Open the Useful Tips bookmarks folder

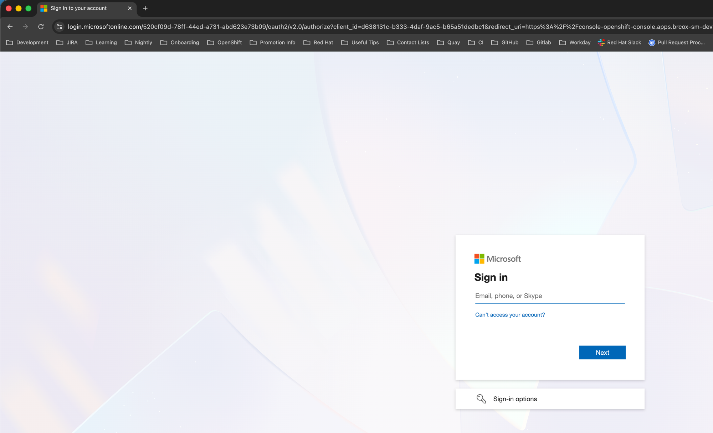pos(360,42)
